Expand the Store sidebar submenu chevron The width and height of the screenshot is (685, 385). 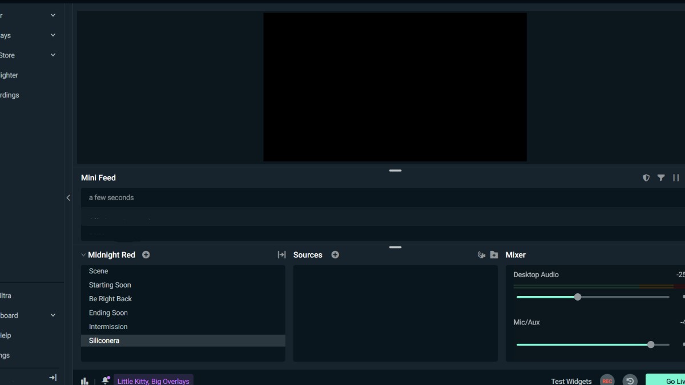pyautogui.click(x=53, y=55)
